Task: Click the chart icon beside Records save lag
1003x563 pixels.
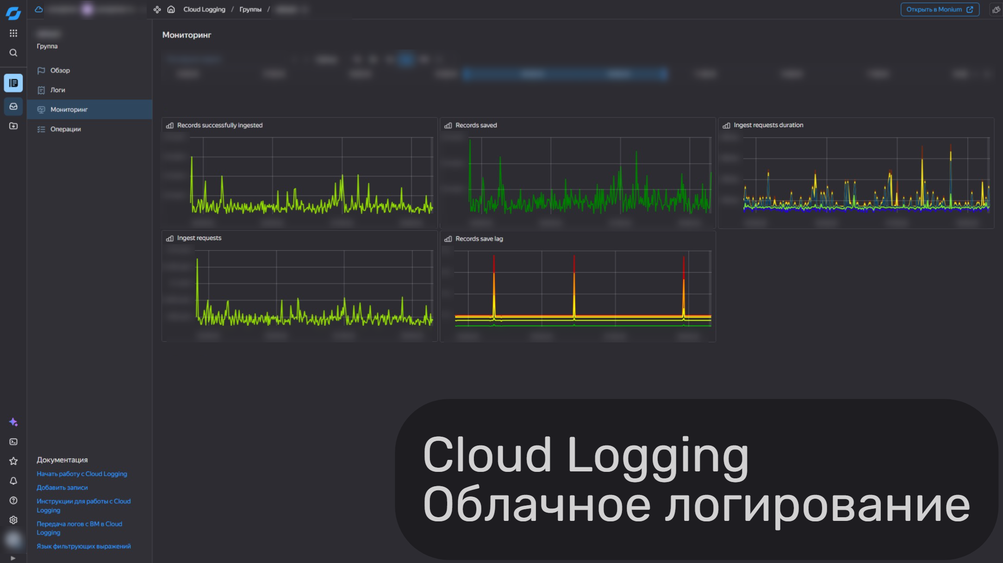Action: pos(448,239)
